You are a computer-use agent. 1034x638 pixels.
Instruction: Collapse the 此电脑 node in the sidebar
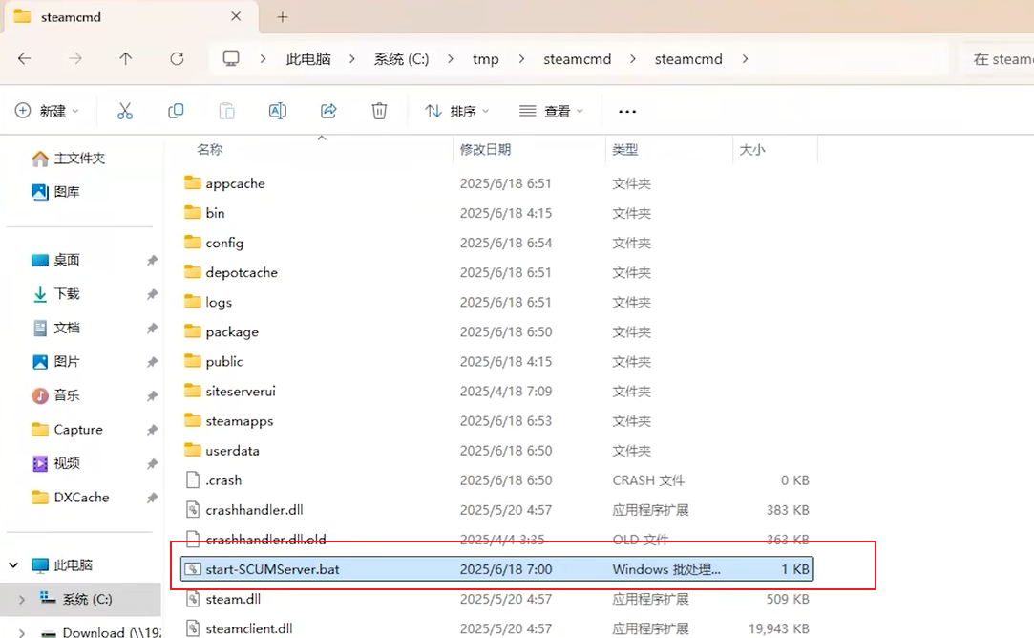[13, 564]
